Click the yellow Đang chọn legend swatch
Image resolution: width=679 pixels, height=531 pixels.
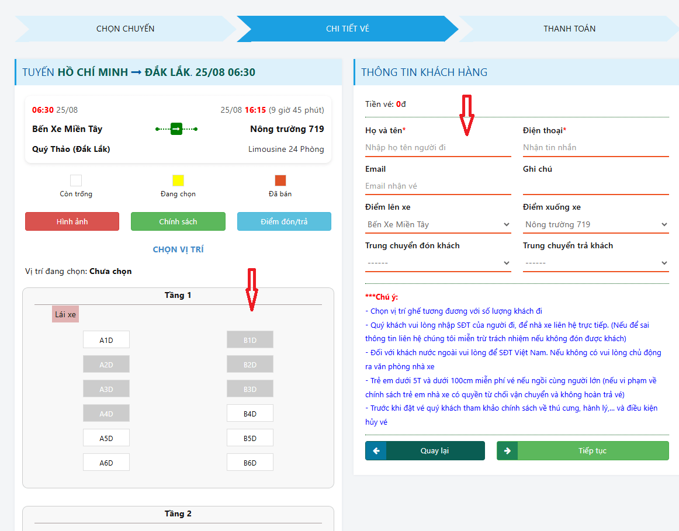[x=178, y=181]
